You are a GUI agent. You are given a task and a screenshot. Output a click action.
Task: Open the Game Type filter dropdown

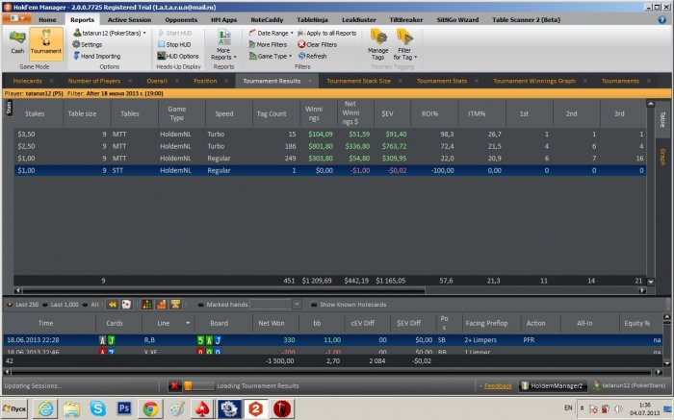(x=271, y=56)
